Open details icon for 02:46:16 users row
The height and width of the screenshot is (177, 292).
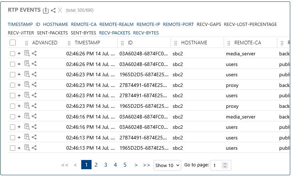(x=27, y=127)
